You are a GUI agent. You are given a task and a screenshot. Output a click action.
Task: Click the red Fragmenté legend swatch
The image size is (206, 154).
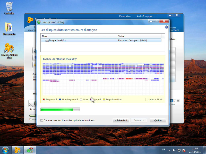[x=44, y=100]
